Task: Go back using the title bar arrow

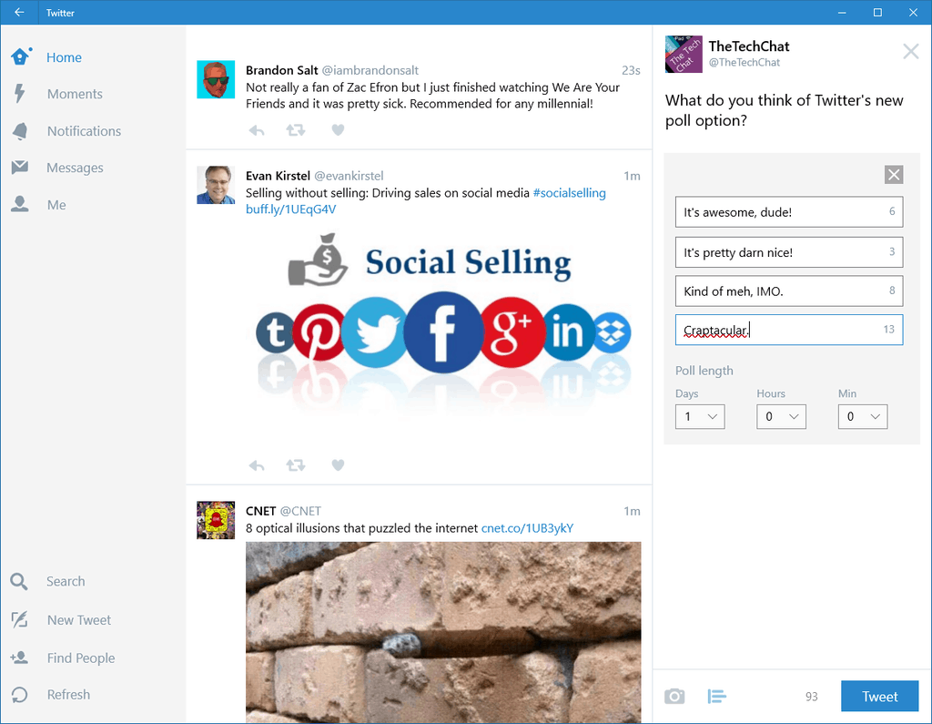Action: (19, 12)
